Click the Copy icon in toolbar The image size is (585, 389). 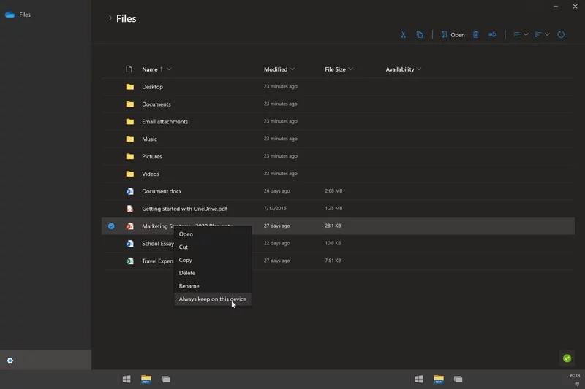click(420, 34)
